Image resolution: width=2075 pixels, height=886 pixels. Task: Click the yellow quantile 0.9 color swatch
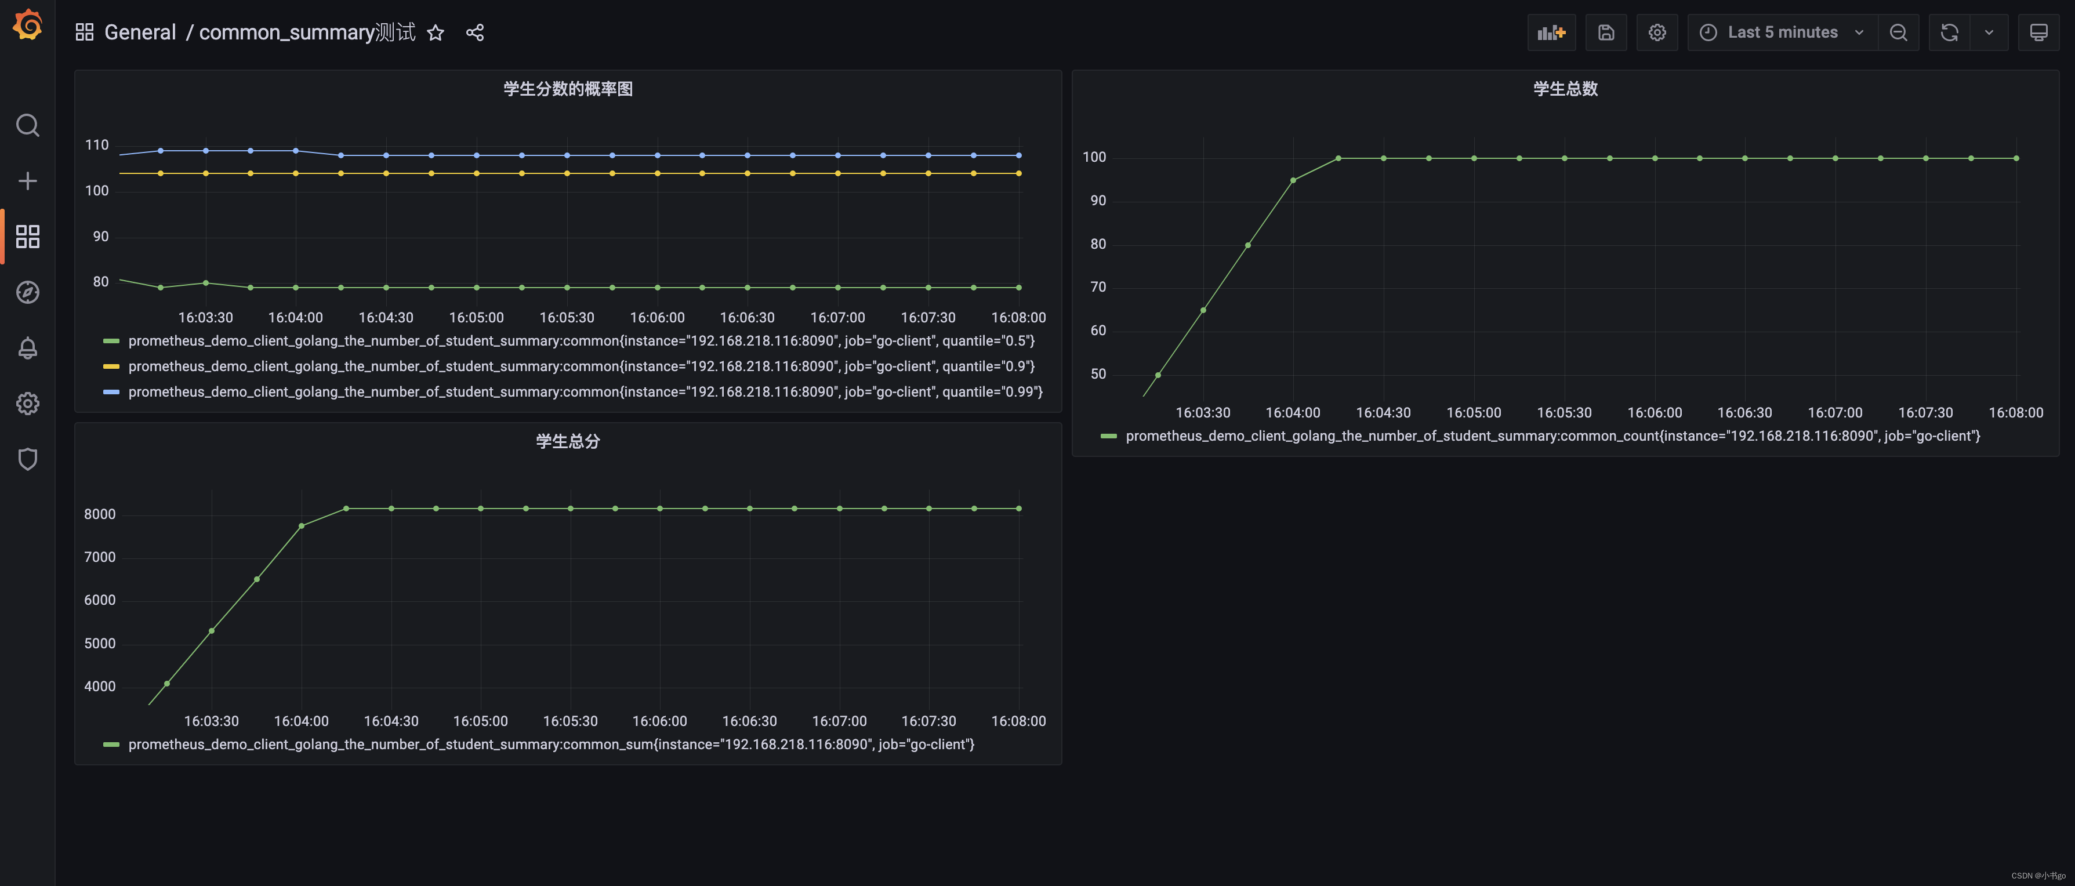tap(111, 366)
